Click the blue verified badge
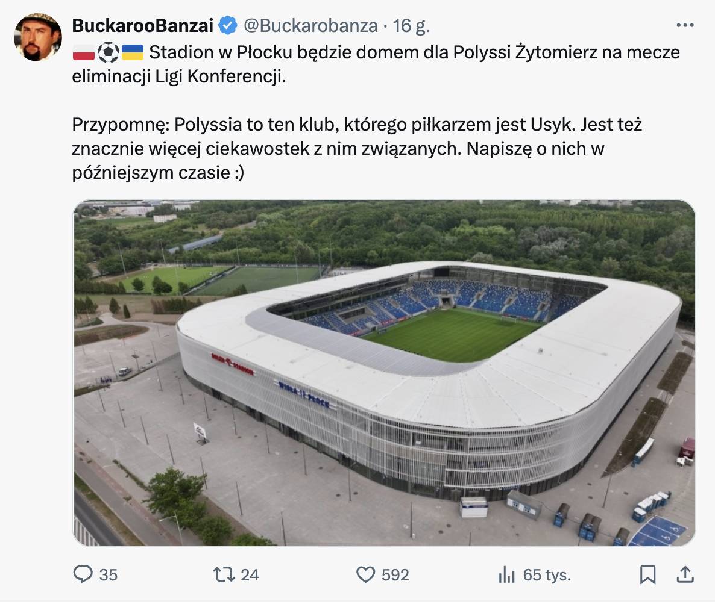Viewport: 715px width, 613px height. pos(228,26)
